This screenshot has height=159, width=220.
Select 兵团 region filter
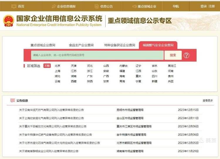point(171,81)
